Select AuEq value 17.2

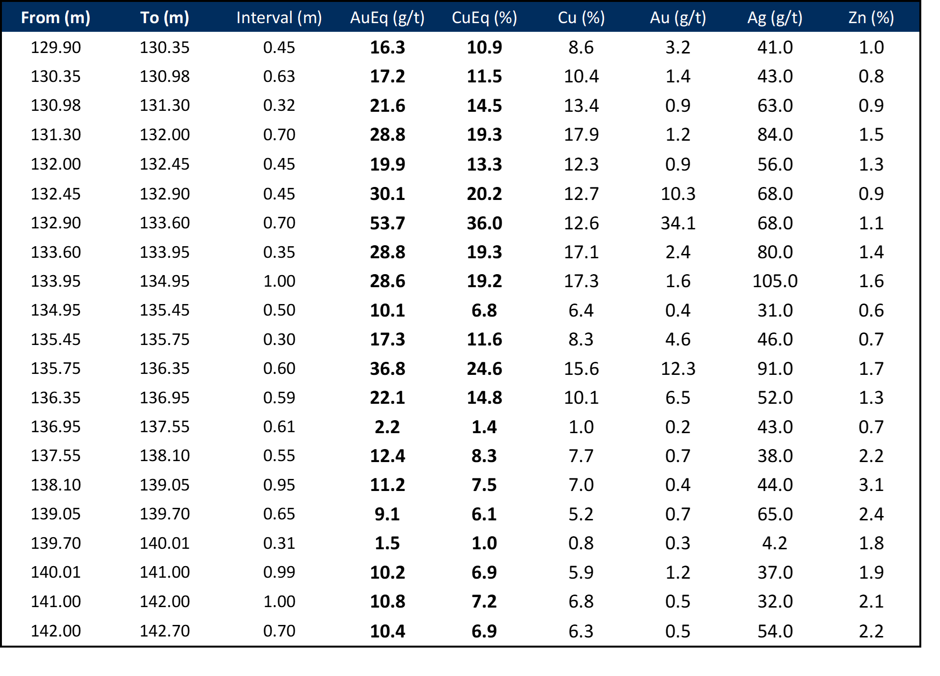[388, 76]
